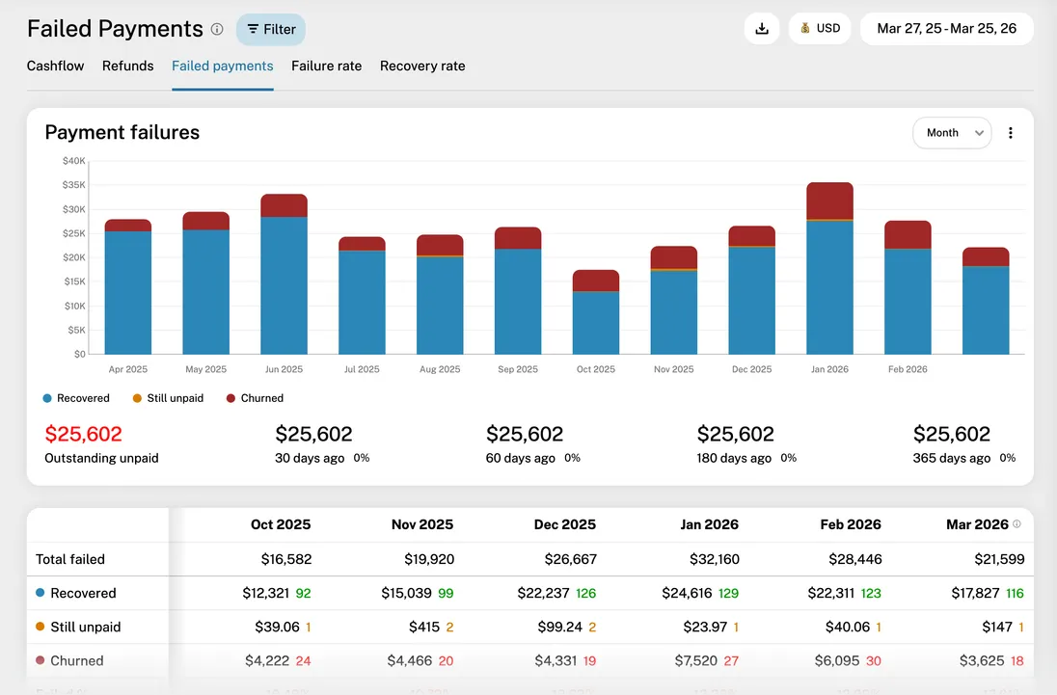Switch to the Refunds tab

pyautogui.click(x=128, y=66)
